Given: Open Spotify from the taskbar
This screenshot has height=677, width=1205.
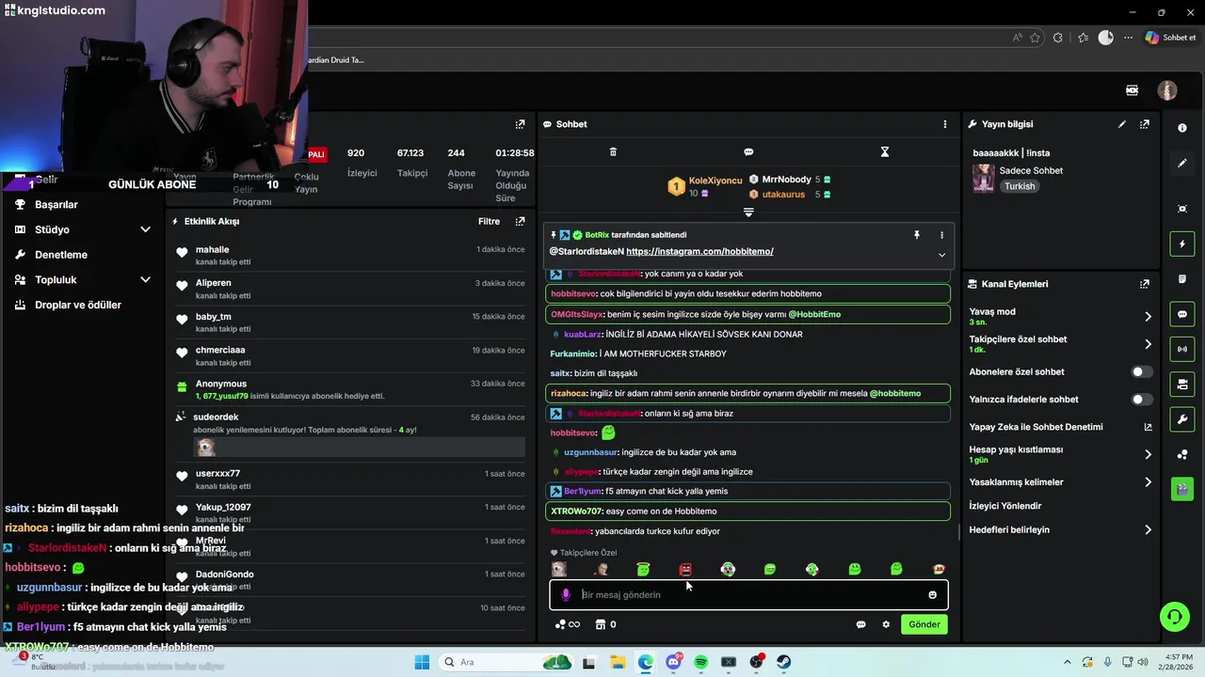Looking at the screenshot, I should pyautogui.click(x=701, y=662).
